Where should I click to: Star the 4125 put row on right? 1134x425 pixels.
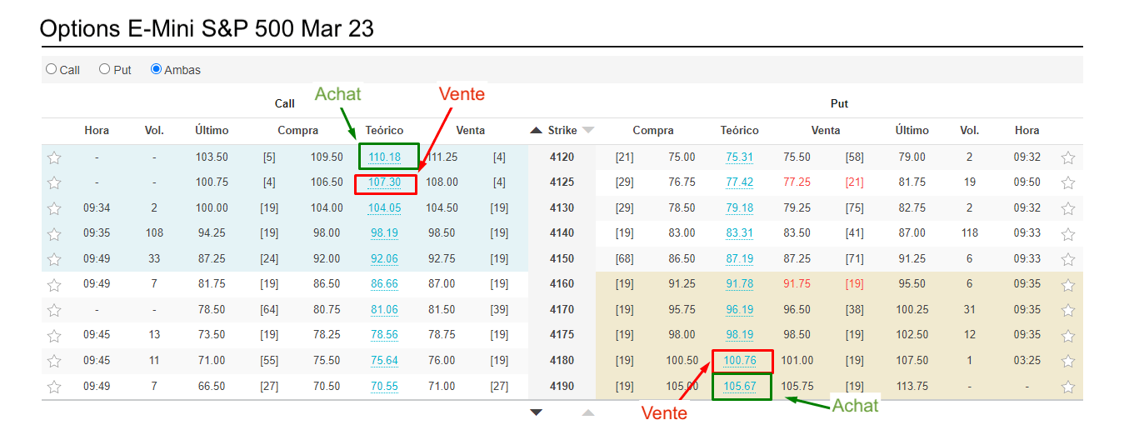tap(1068, 182)
